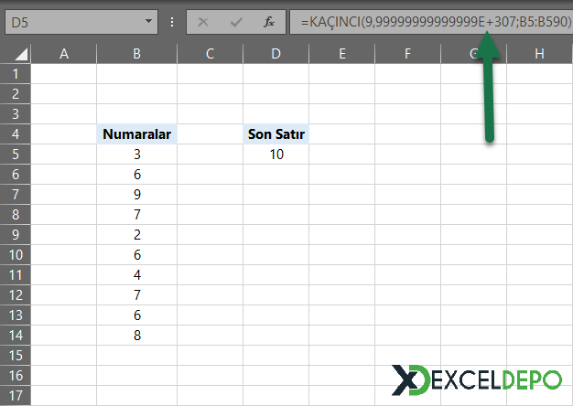This screenshot has width=573, height=406.
Task: Click the Enter checkmark formula icon
Action: click(236, 22)
